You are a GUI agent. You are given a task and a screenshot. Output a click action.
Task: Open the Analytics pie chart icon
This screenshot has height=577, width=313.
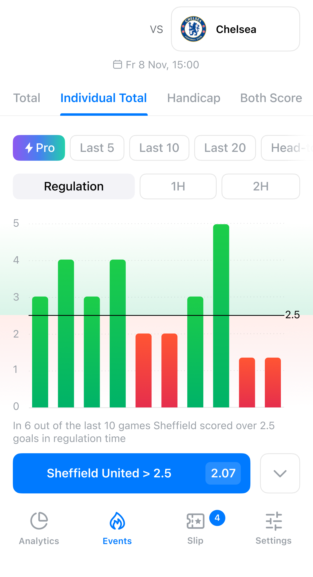pos(39,521)
